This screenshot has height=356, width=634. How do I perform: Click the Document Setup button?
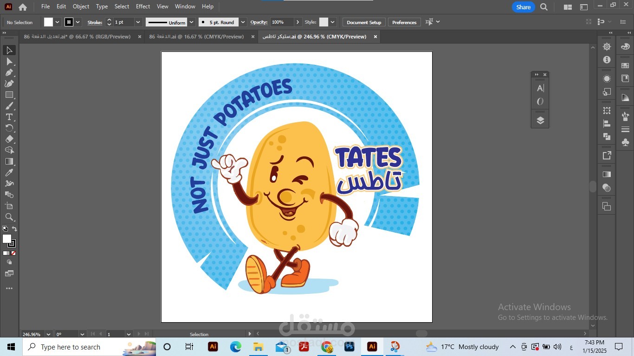(x=364, y=22)
